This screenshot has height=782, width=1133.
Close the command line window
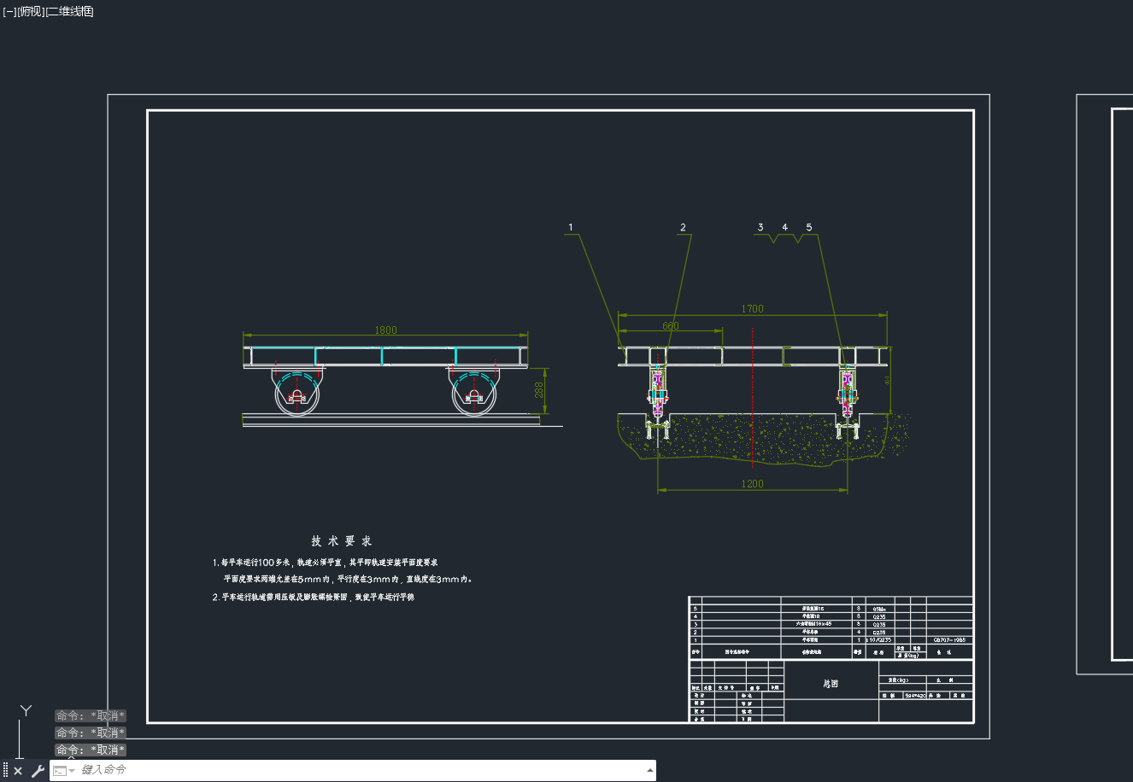click(18, 771)
